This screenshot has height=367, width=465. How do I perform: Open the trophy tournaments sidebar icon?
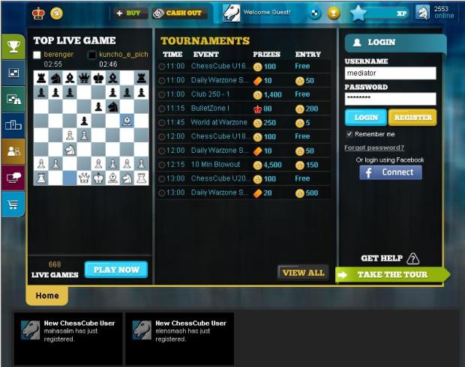click(13, 46)
